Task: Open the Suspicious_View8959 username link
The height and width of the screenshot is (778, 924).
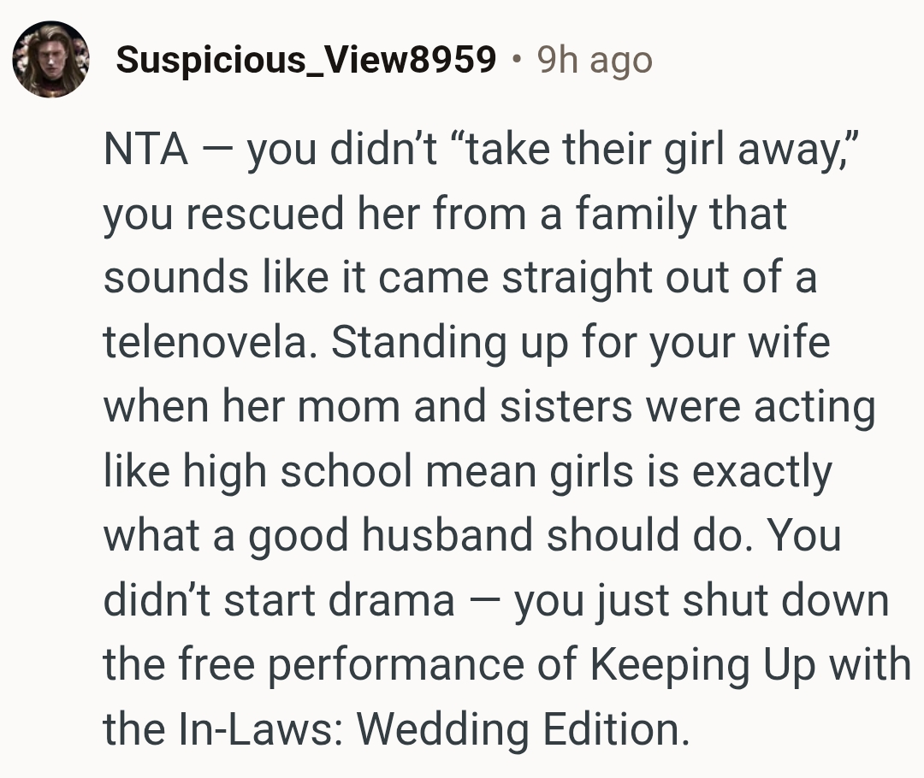Action: point(305,60)
